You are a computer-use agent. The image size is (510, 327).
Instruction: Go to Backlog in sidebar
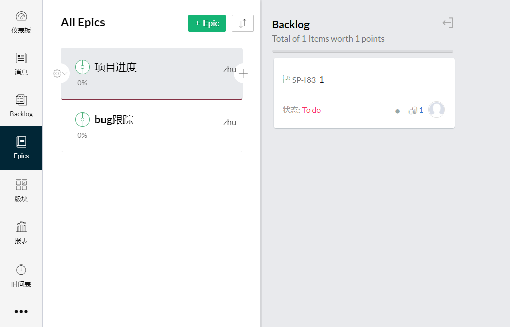pyautogui.click(x=21, y=100)
